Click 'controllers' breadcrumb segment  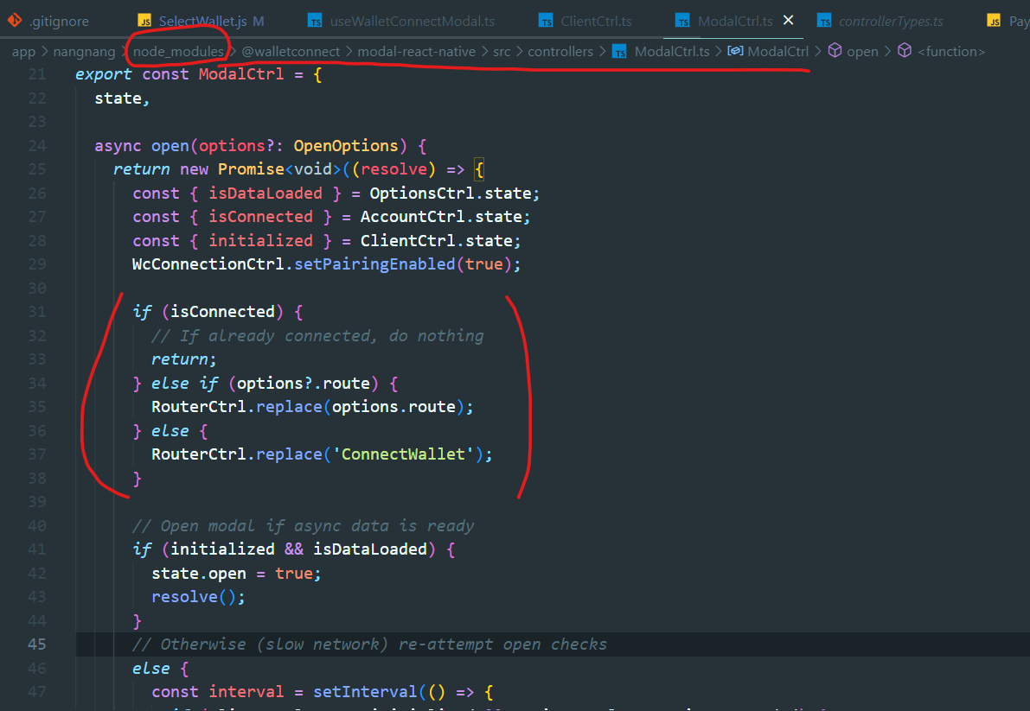pos(560,51)
